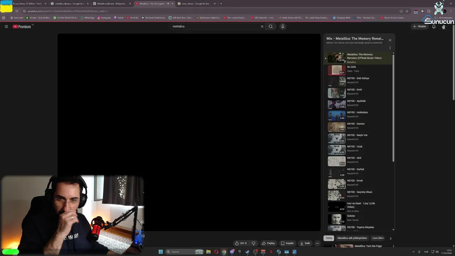The image size is (455, 256).
Task: Open a new browser tab
Action: (x=221, y=4)
